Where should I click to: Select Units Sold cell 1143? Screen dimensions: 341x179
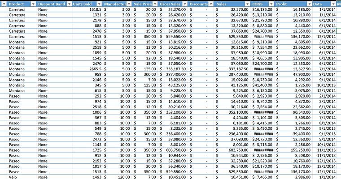(87, 145)
